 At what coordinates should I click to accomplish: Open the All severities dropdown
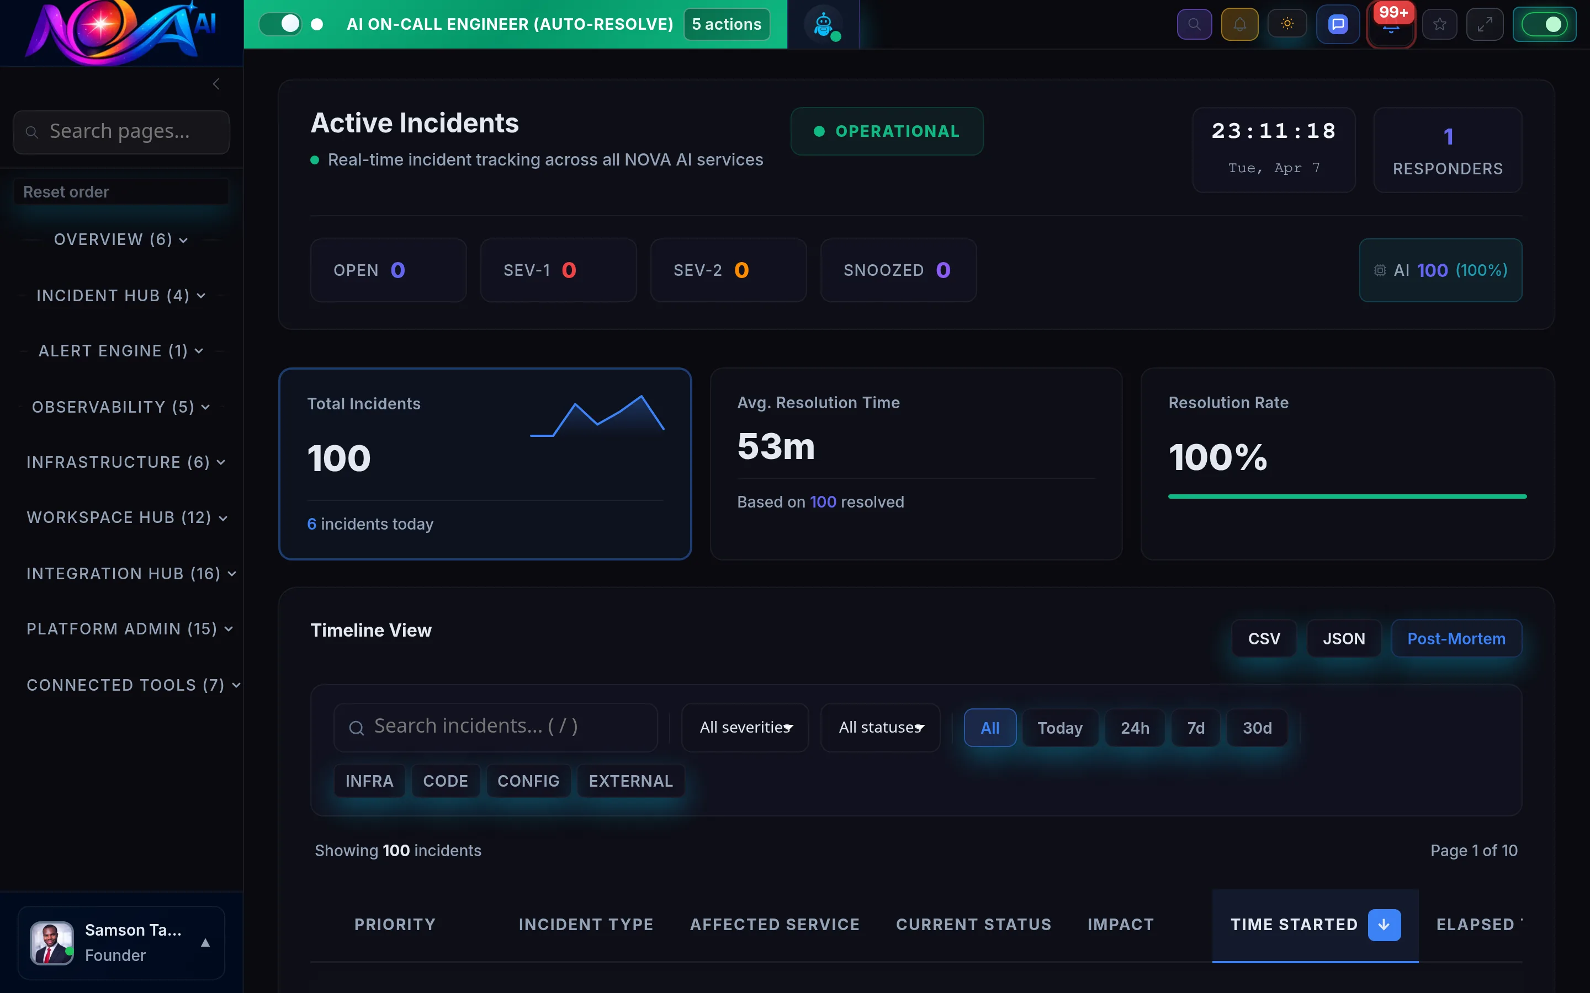tap(744, 727)
